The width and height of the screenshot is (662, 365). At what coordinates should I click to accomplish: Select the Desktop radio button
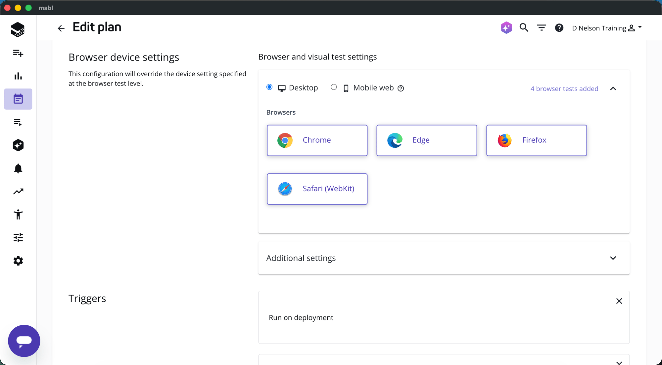click(269, 87)
